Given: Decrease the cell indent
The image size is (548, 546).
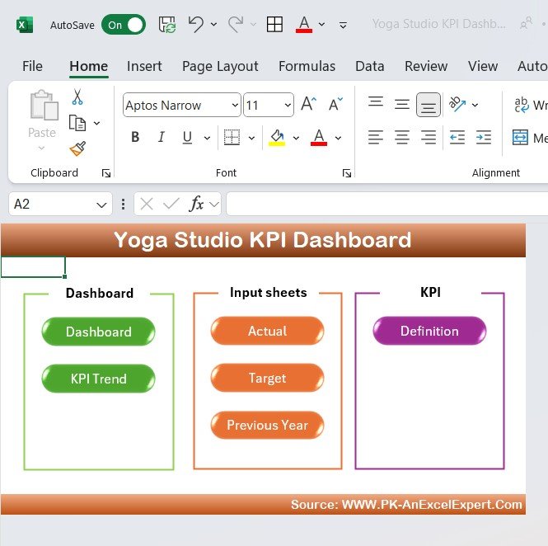Looking at the screenshot, I should tap(457, 137).
